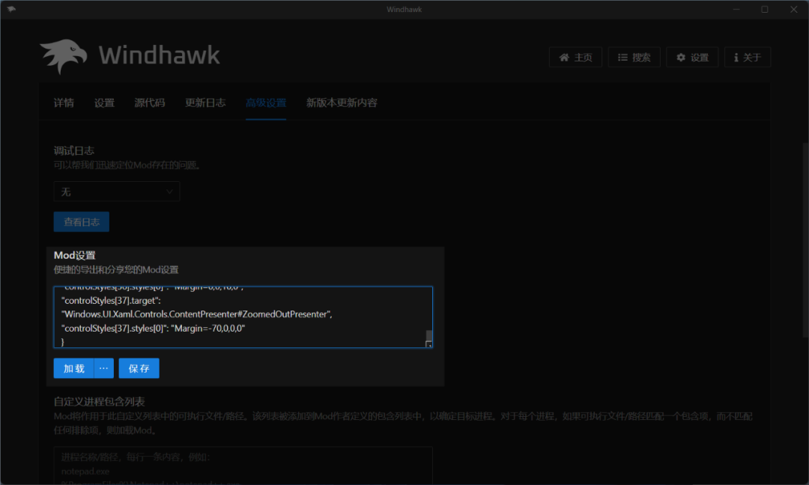Click inside the Mod设置 JSON text area

click(x=243, y=317)
